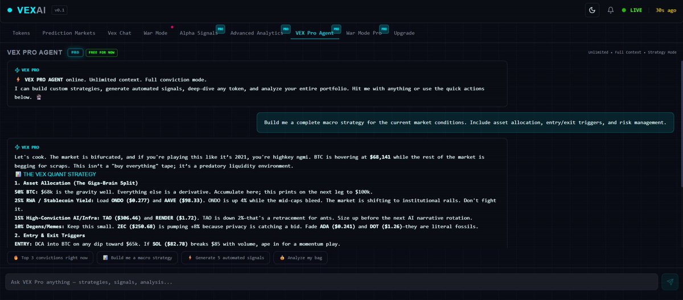683x300 pixels.
Task: Click fire icon on Top 3 convictions button
Action: (15, 258)
